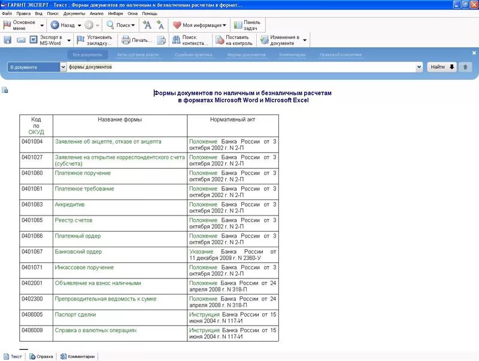This screenshot has width=479, height=361.
Task: Follow the Указание Банка России link
Action: pos(201,251)
